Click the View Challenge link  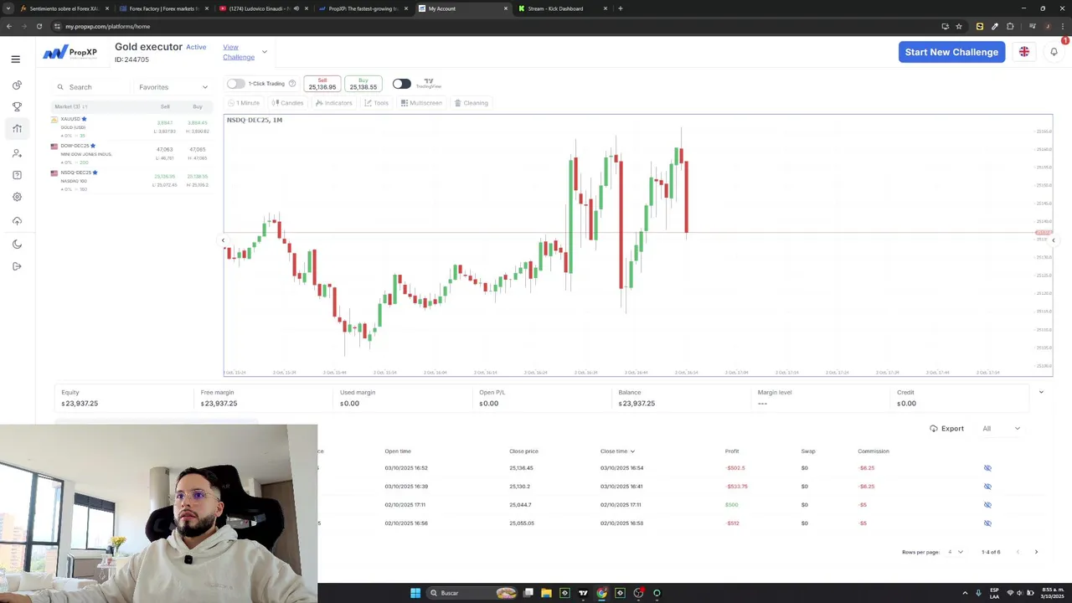[238, 52]
